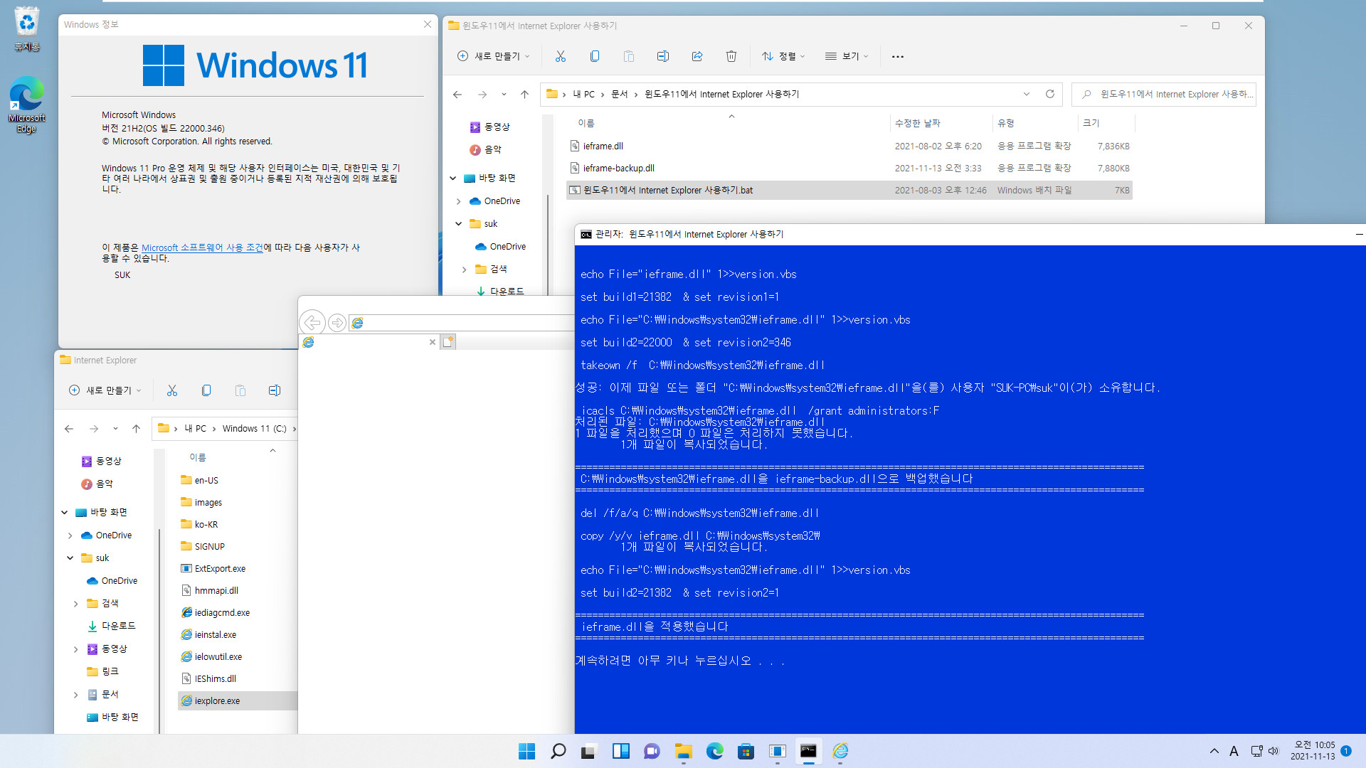Go back in top Explorer window
1366x768 pixels.
[x=457, y=94]
